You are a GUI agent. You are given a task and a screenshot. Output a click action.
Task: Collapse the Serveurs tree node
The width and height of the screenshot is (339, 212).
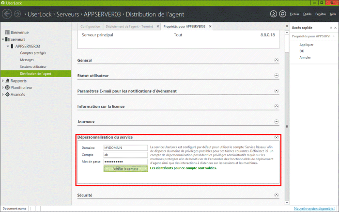3,39
